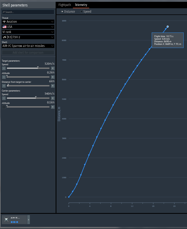The width and height of the screenshot is (187, 229).
Task: Increase carrier altitude with plus button
Action: pos(53,107)
